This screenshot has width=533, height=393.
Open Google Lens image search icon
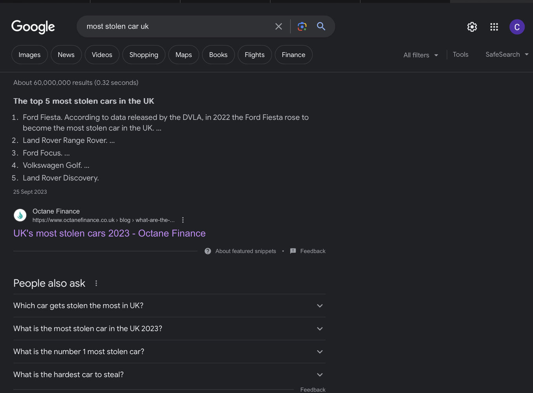[x=302, y=26]
